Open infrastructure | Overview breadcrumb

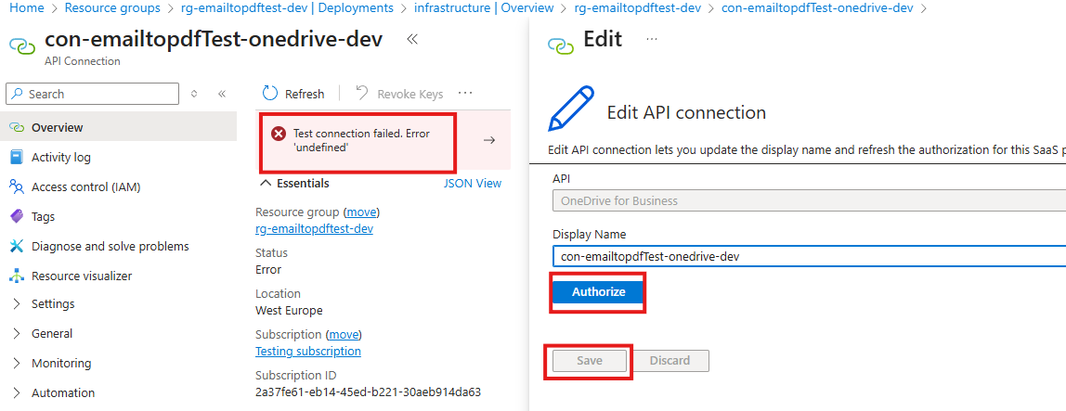click(484, 8)
